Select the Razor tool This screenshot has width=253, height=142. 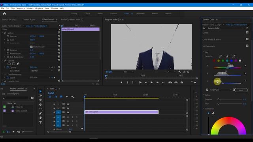pyautogui.click(x=40, y=105)
